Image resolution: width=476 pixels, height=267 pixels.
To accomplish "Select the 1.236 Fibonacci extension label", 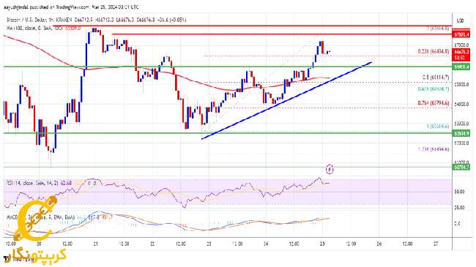I will [x=434, y=149].
